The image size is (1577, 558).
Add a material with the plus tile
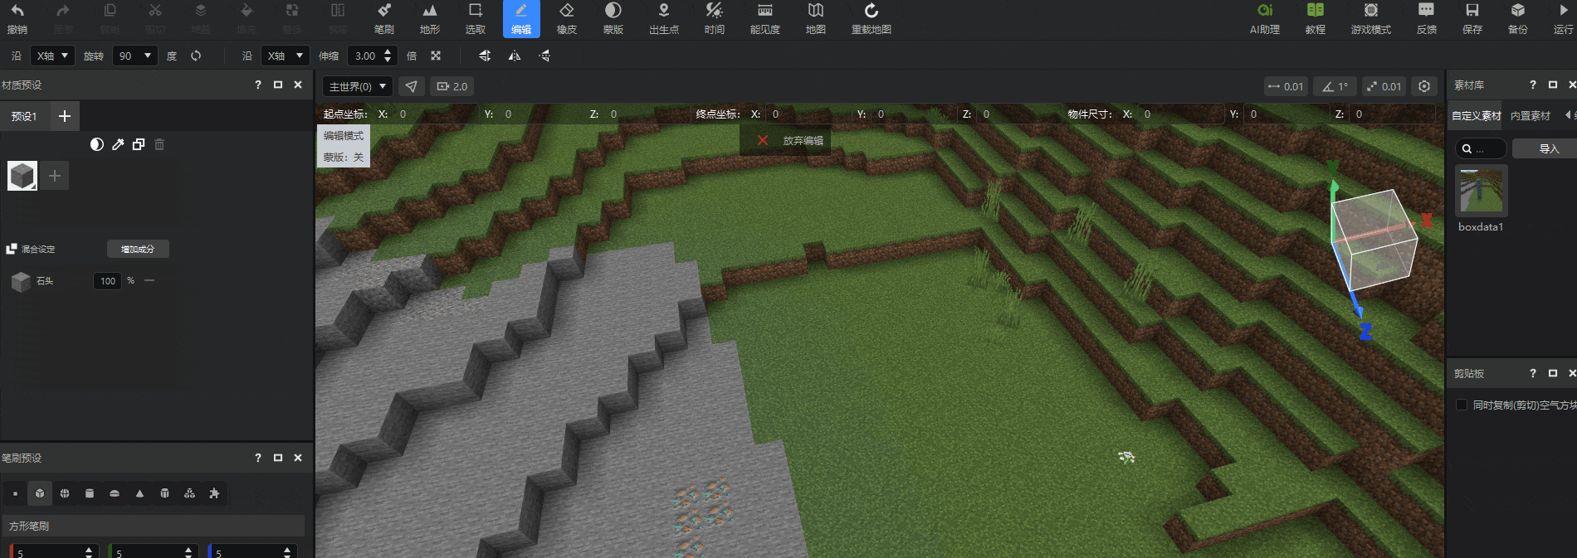[55, 176]
